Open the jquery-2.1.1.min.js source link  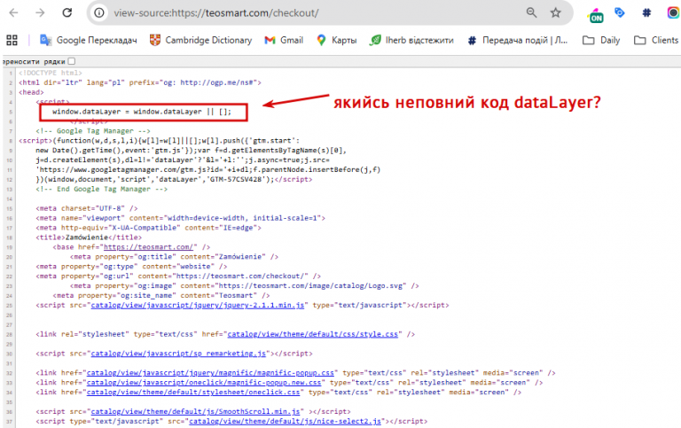tap(197, 305)
